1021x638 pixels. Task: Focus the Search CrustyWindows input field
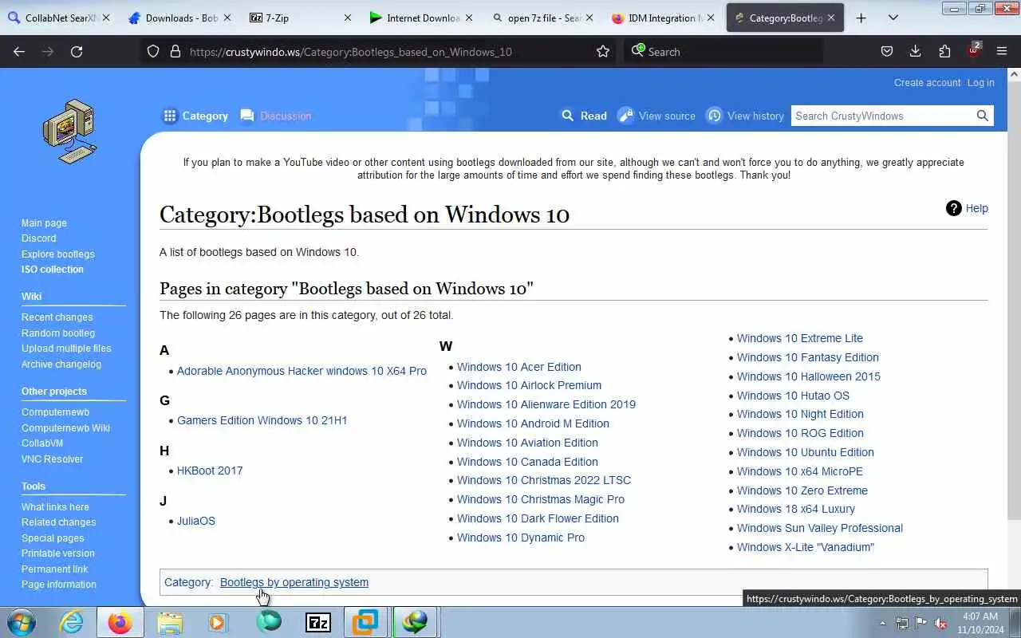click(x=882, y=116)
